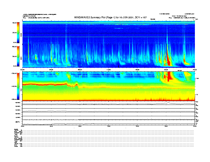Click the -155.00 label on TNR scale
The width and height of the screenshot is (210, 162).
14,99
